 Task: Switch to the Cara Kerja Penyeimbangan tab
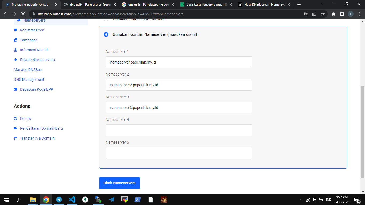pyautogui.click(x=205, y=5)
